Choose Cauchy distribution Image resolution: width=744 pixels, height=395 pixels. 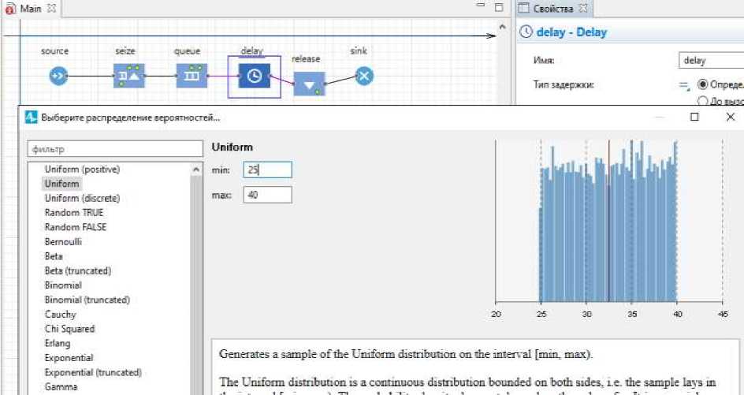tap(60, 315)
